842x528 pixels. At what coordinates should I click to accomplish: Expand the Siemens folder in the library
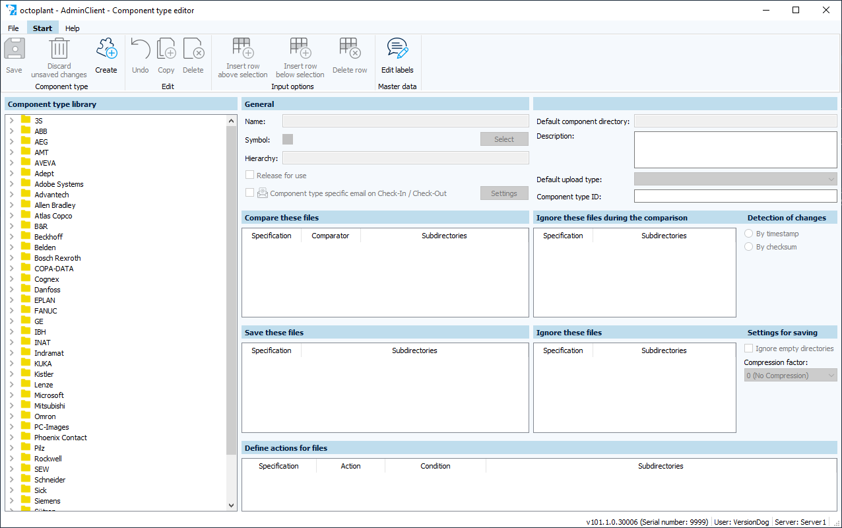[12, 500]
